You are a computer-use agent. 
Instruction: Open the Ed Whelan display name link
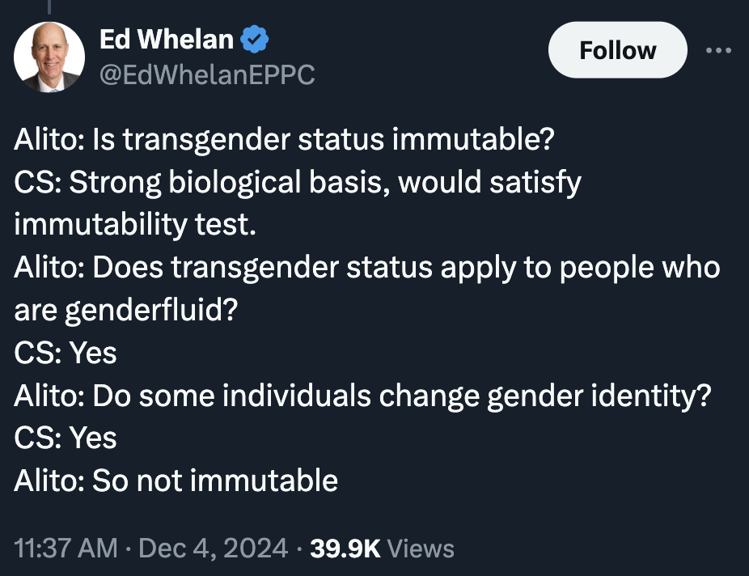click(167, 39)
